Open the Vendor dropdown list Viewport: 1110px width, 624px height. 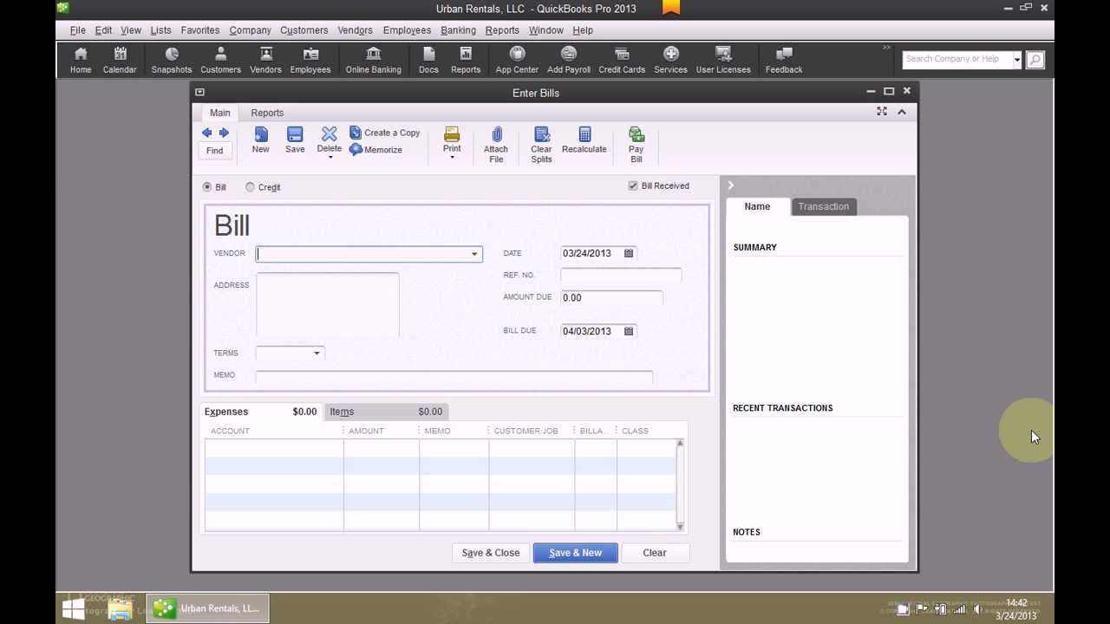click(x=474, y=254)
